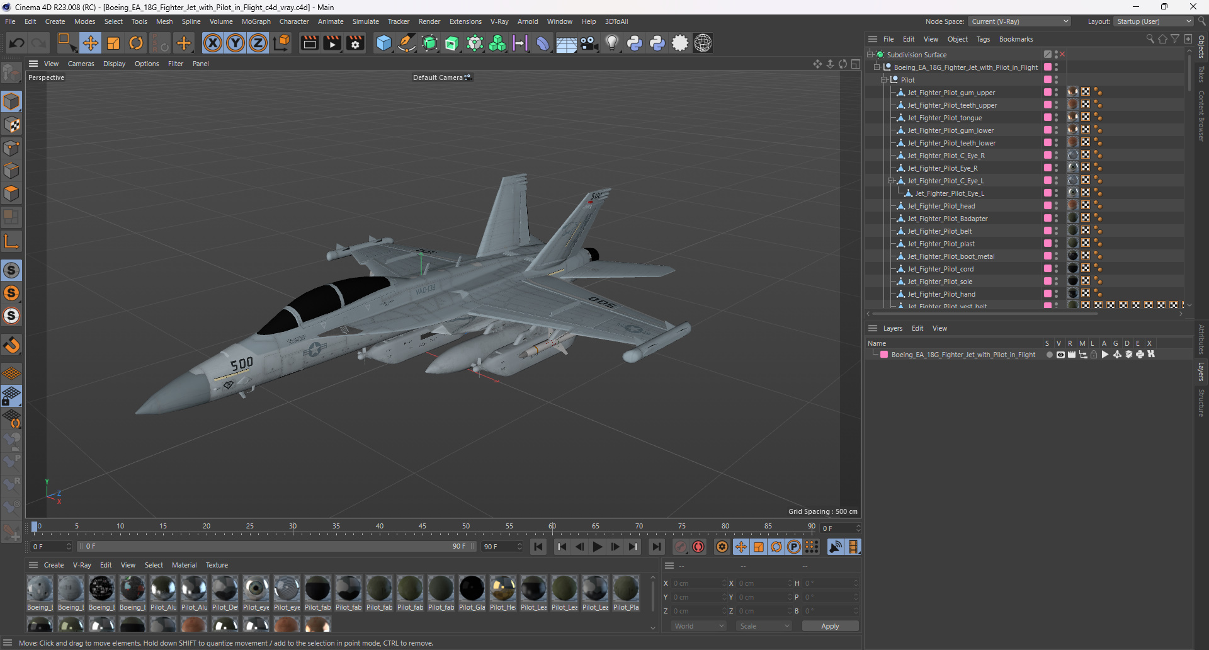The image size is (1209, 650).
Task: Toggle X axis lock
Action: (x=213, y=43)
